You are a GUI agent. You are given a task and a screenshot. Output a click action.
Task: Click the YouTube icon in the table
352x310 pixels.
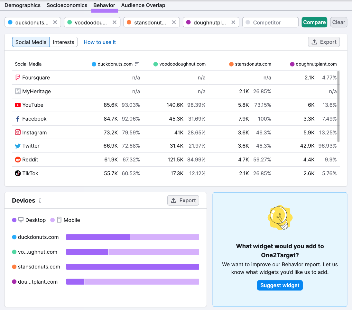(x=18, y=105)
